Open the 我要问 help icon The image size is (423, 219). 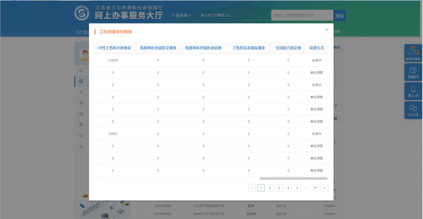[x=413, y=72]
